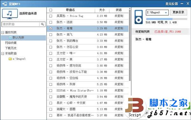Open 下载历史 source
This screenshot has height=120, width=191.
click(x=11, y=48)
